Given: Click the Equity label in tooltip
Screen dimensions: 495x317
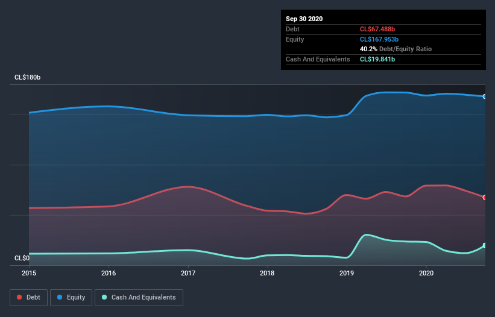Looking at the screenshot, I should click(x=295, y=39).
